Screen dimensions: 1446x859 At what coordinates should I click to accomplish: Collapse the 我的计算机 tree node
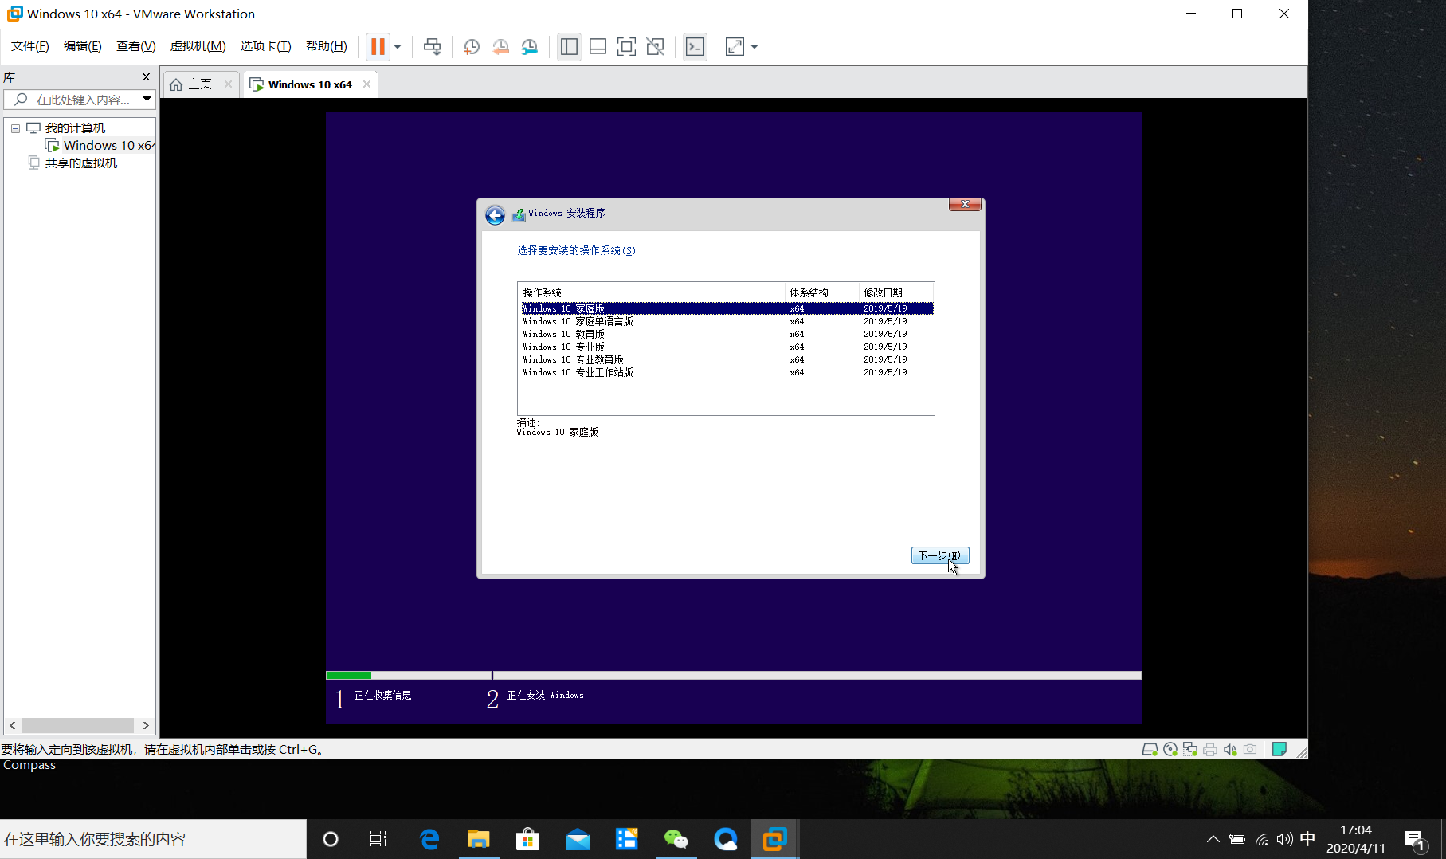[15, 128]
